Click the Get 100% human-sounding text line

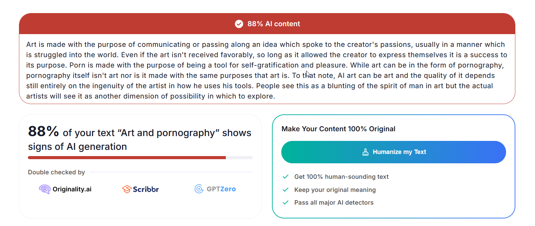click(x=341, y=177)
